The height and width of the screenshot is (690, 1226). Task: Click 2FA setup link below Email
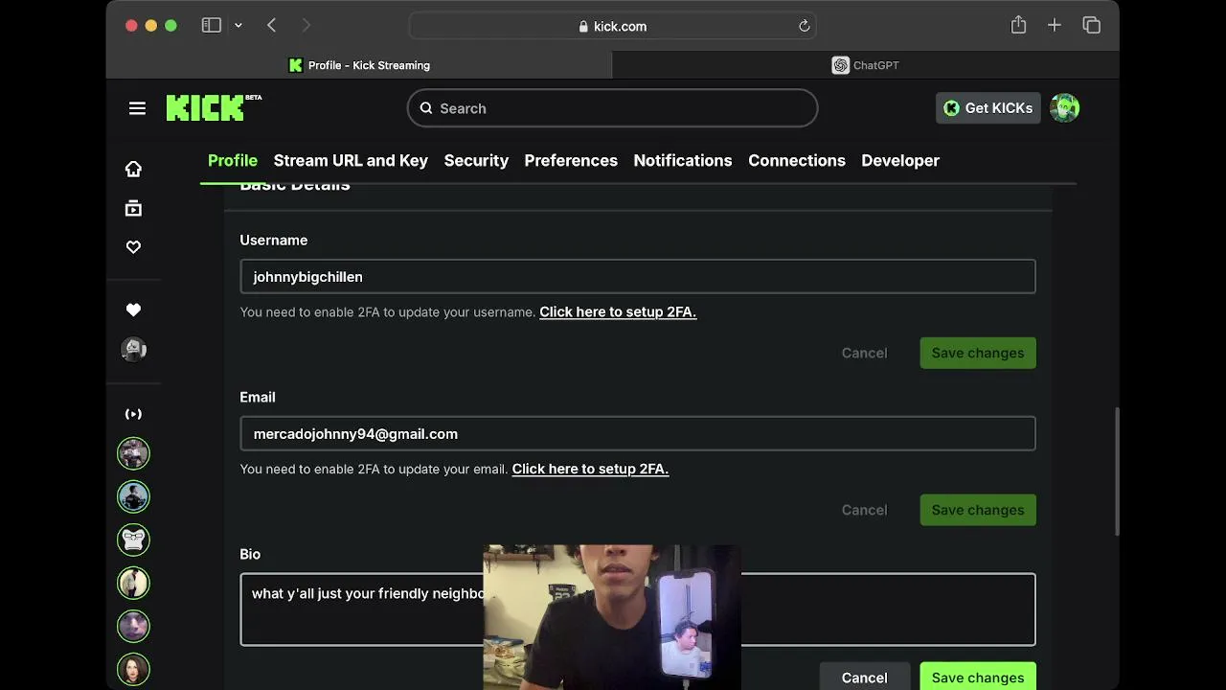(590, 469)
